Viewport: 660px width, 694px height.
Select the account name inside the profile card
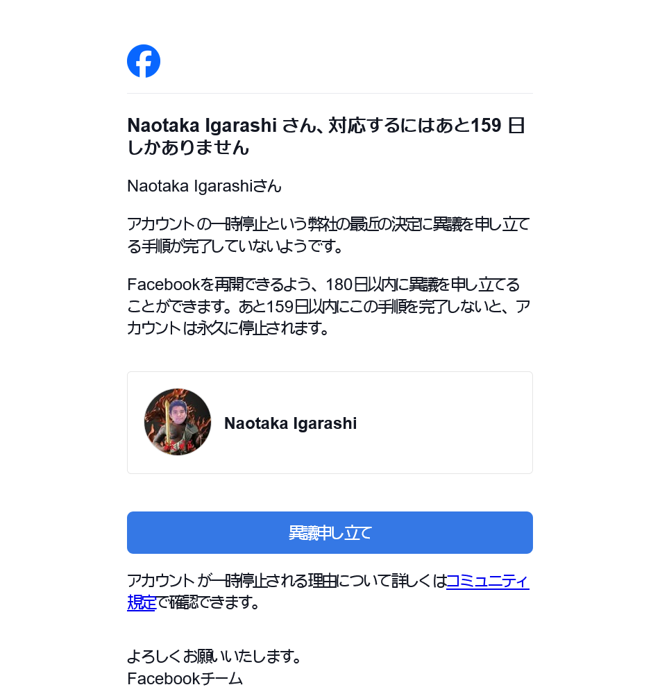tap(290, 423)
